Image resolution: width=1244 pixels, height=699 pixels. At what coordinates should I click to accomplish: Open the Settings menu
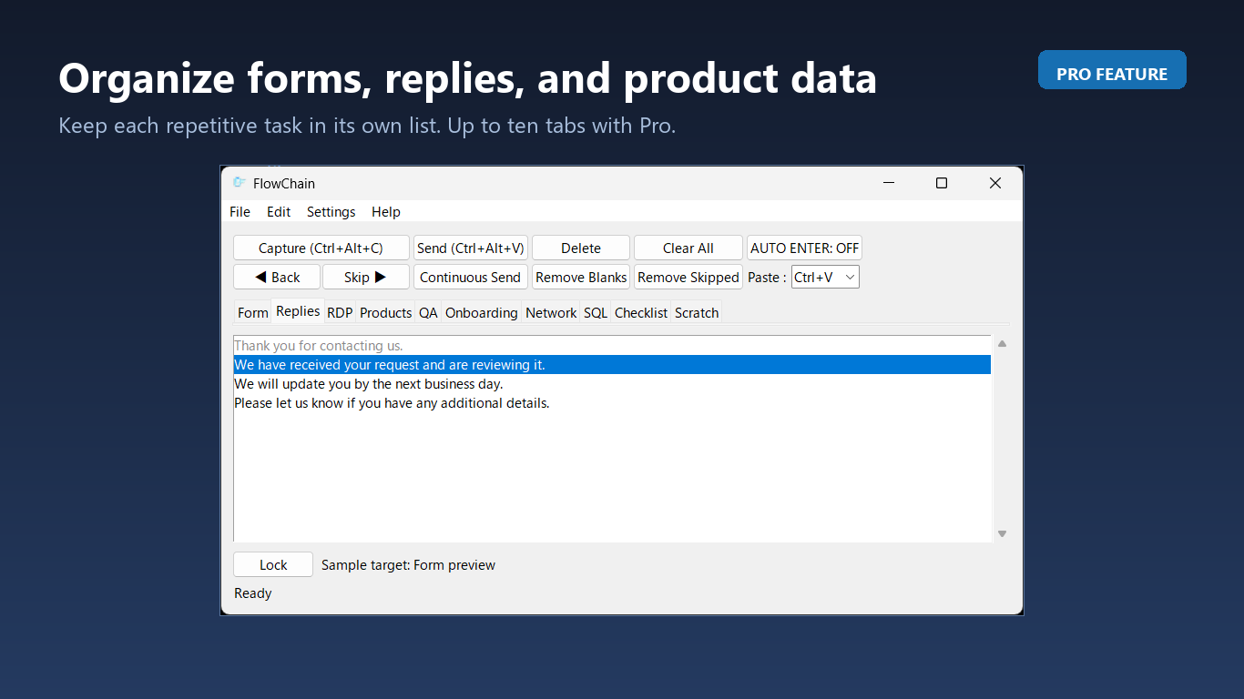coord(331,211)
